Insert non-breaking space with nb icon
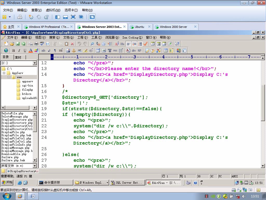This screenshot has width=266, height=200. [x=43, y=51]
